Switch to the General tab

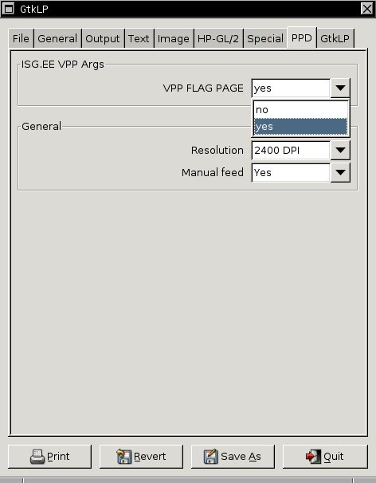57,38
